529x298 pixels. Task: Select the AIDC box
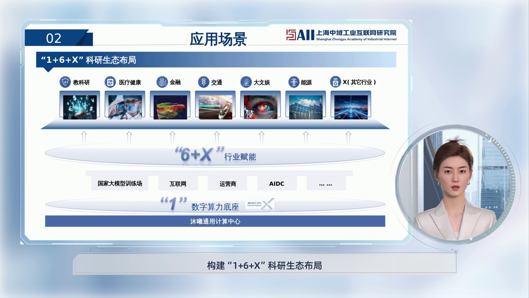pos(277,183)
